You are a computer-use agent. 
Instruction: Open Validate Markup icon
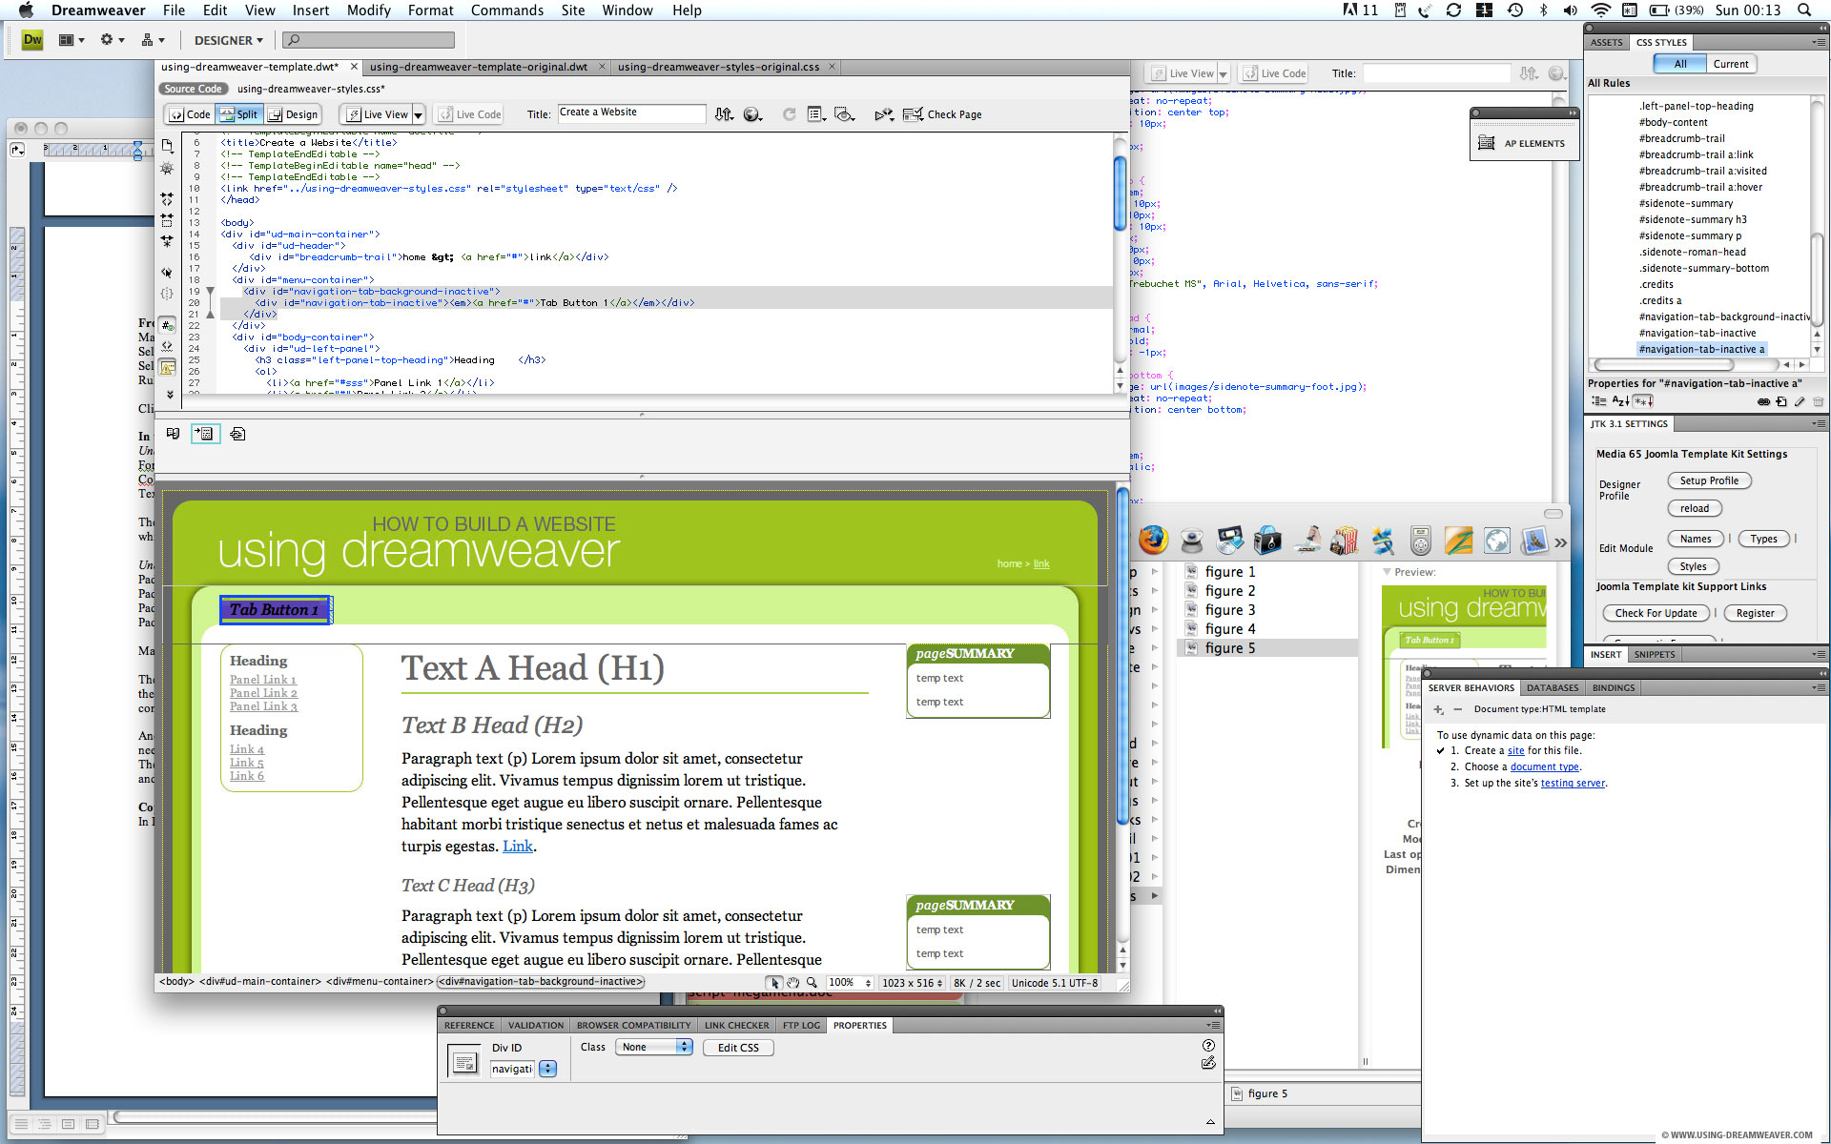coord(884,114)
